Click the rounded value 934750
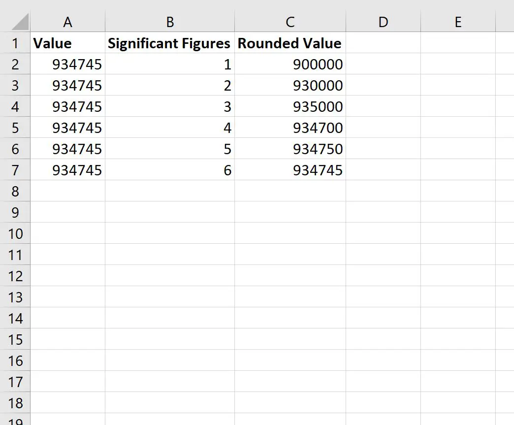The image size is (514, 425). pos(289,149)
